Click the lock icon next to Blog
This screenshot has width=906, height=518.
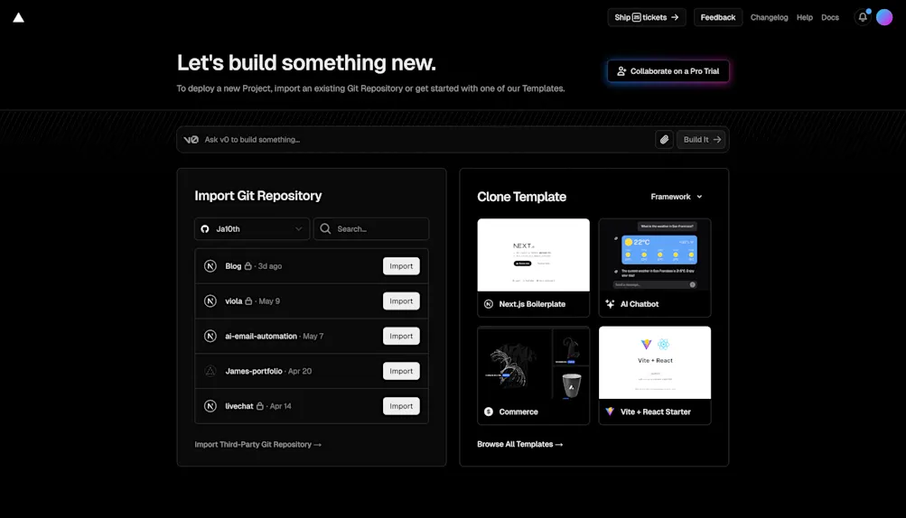[248, 266]
